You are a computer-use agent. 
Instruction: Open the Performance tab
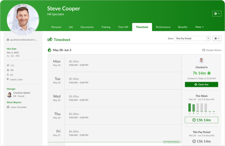(163, 27)
